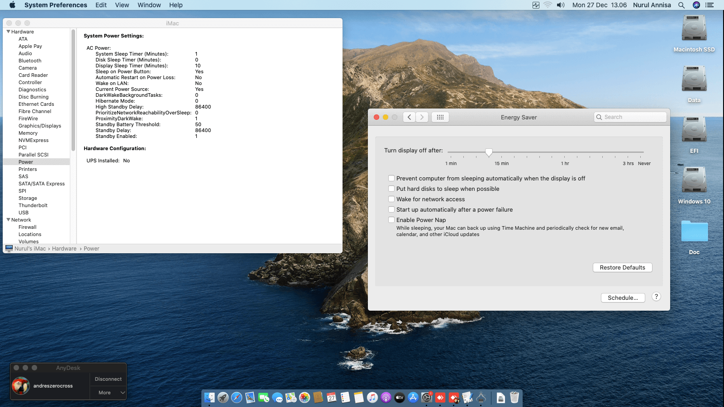
Task: Launch App Store from the Dock
Action: [413, 398]
